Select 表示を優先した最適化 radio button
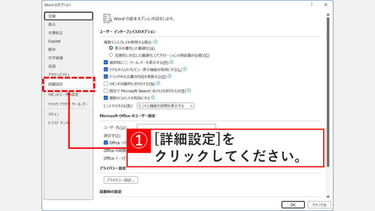The image size is (375, 211). coord(111,48)
